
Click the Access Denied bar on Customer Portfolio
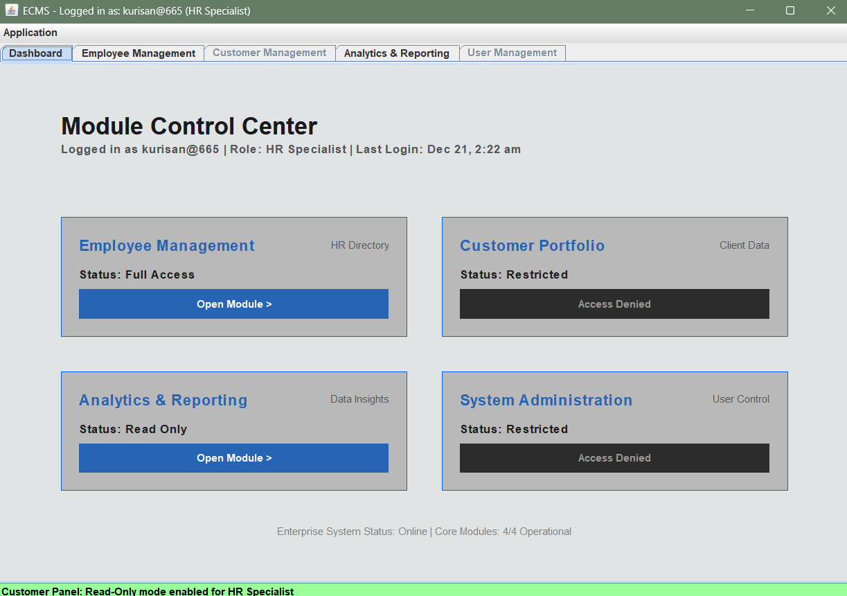(614, 304)
